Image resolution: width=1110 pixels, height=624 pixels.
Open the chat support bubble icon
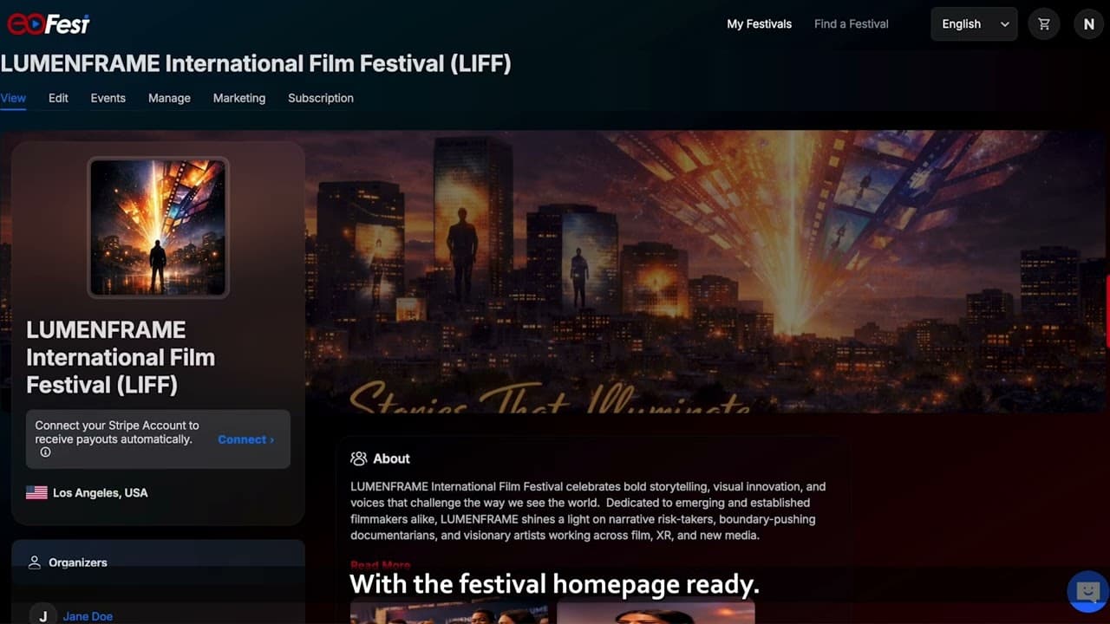click(x=1087, y=592)
